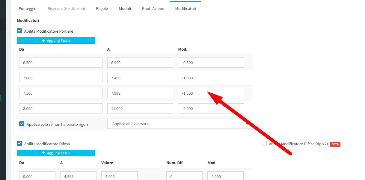Go to the Punti Azione tab

153,8
